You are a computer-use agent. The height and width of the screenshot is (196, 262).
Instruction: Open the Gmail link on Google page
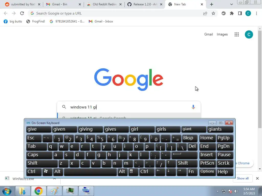209,34
